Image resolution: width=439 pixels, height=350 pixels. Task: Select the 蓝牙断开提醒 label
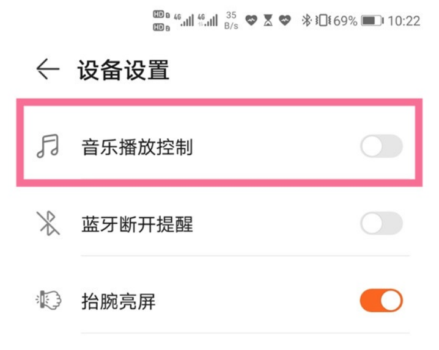(137, 224)
